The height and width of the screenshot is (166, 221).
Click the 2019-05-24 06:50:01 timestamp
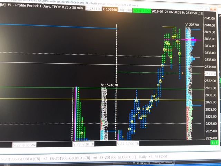(166, 12)
